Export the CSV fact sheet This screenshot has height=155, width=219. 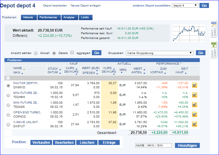tap(214, 50)
